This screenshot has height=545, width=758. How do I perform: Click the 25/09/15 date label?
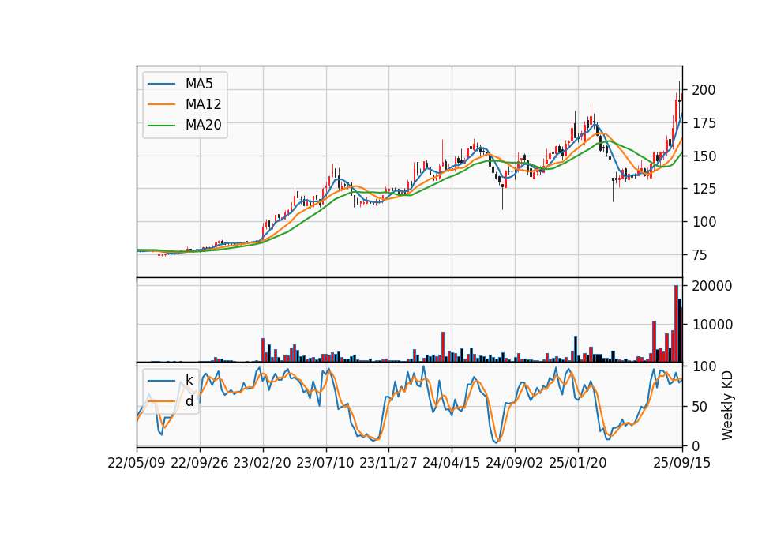point(682,464)
